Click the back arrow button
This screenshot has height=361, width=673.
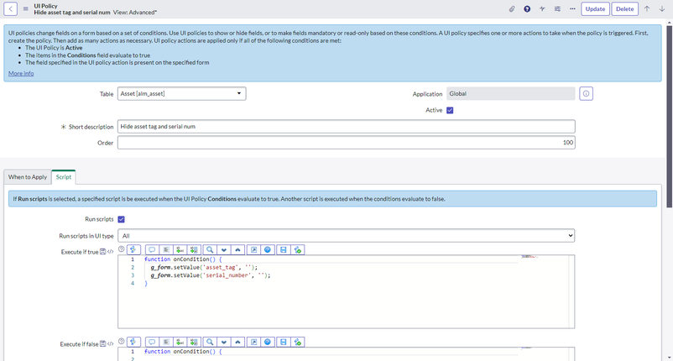click(x=11, y=9)
